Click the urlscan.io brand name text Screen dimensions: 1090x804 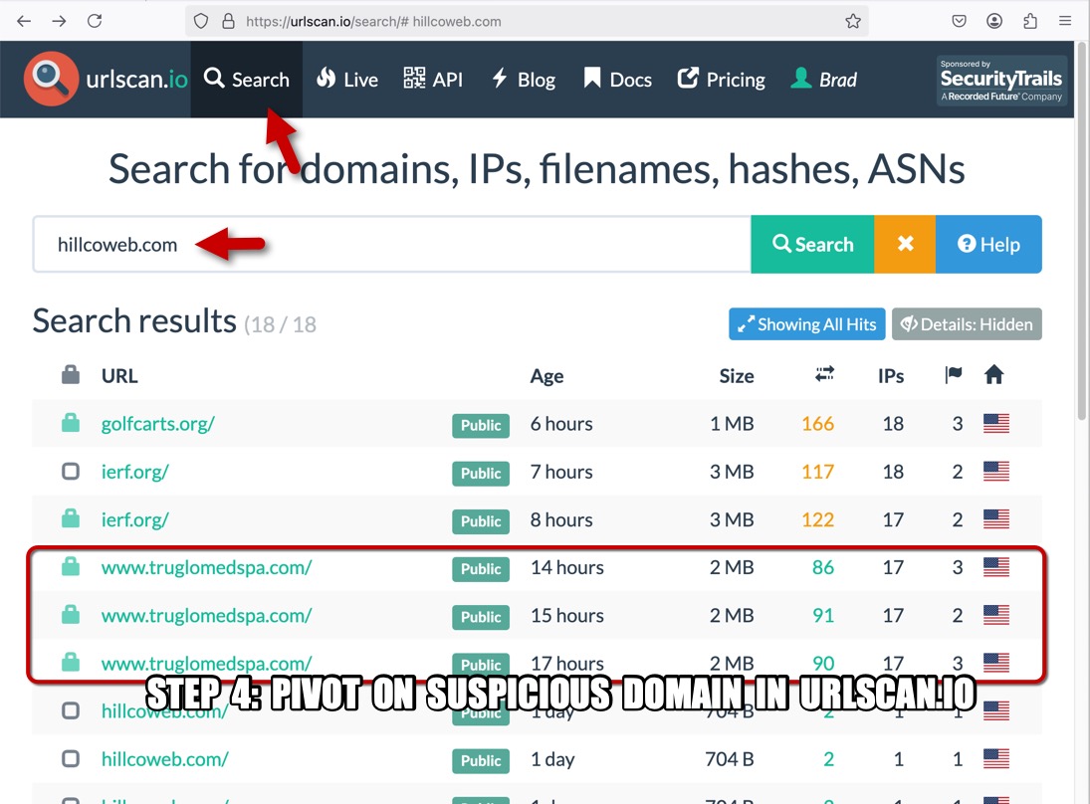(137, 80)
